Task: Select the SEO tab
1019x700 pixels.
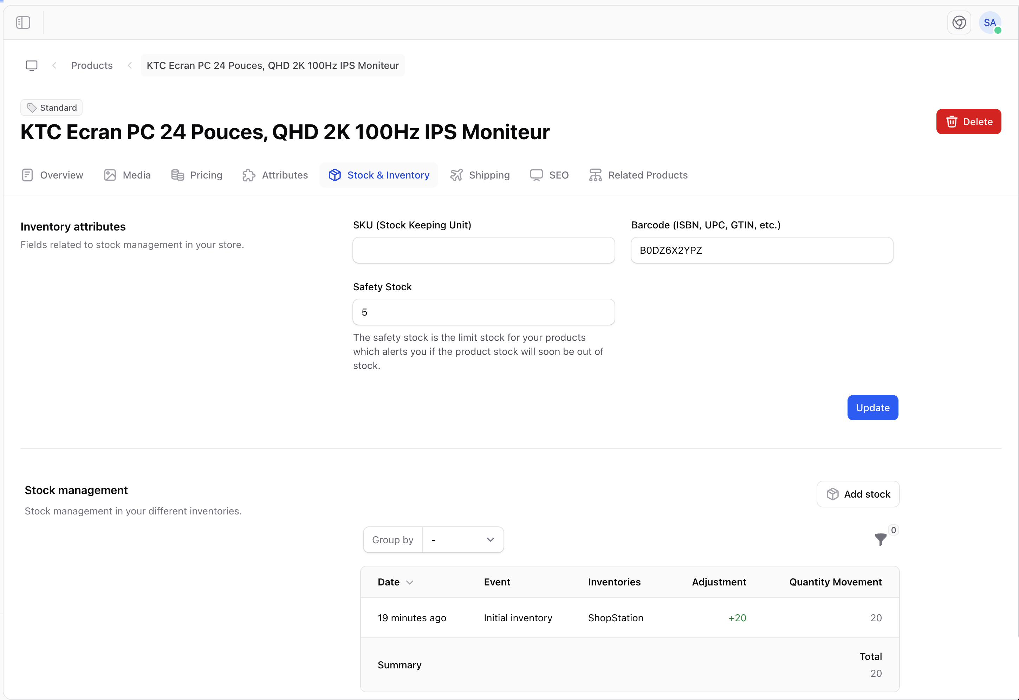Action: (550, 175)
